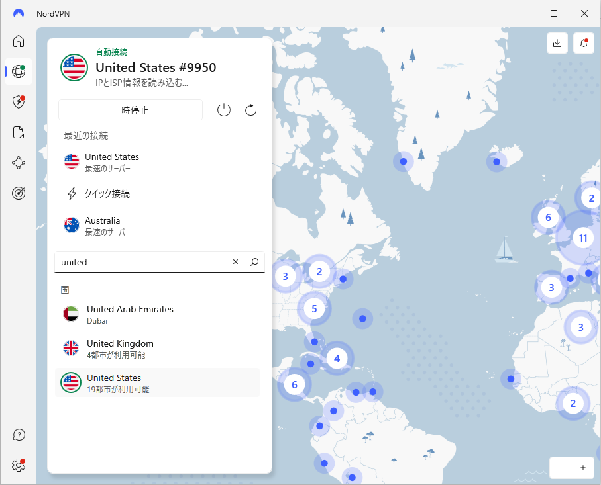Open the notifications bell
This screenshot has height=485, width=601.
tap(584, 43)
